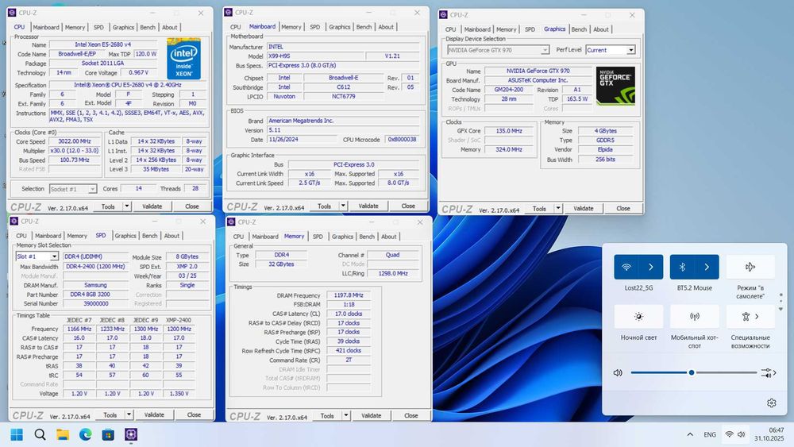
Task: Open Tools dropdown arrow in CPU window
Action: coord(126,206)
